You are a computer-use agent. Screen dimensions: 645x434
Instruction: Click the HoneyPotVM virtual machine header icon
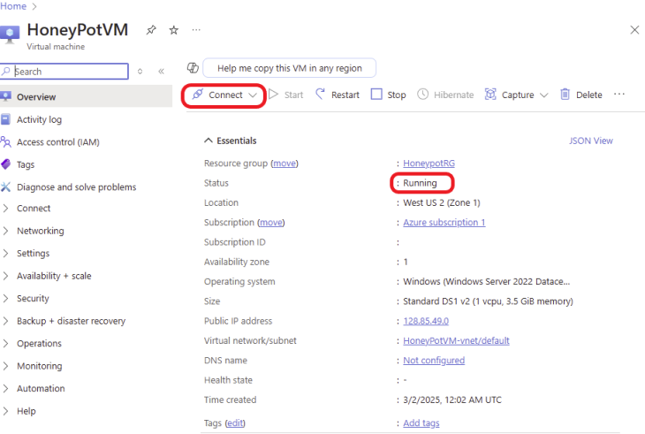pyautogui.click(x=10, y=34)
